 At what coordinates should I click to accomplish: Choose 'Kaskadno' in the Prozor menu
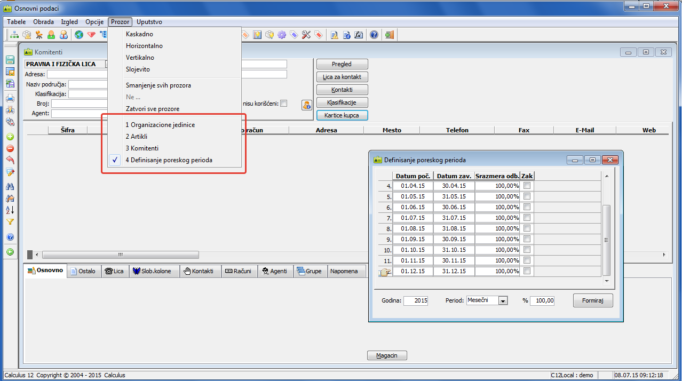pyautogui.click(x=139, y=34)
